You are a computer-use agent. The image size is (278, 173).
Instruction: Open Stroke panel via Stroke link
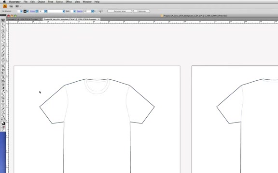click(32, 11)
